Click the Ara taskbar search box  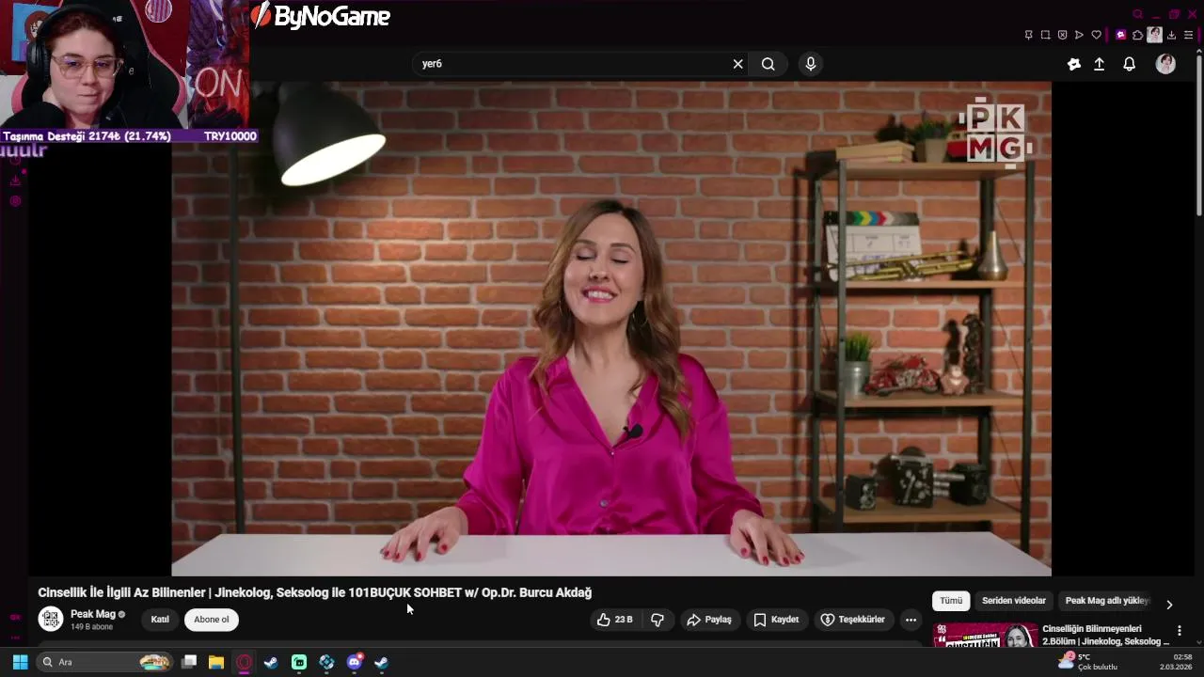point(105,662)
